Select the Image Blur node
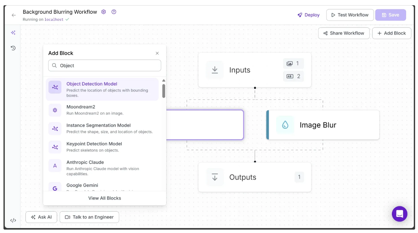The image size is (418, 233). [323, 125]
